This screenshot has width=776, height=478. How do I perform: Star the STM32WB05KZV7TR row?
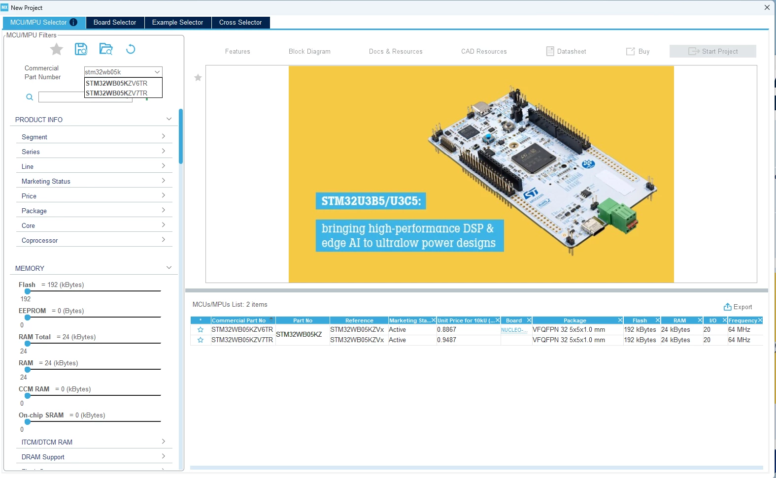tap(201, 340)
